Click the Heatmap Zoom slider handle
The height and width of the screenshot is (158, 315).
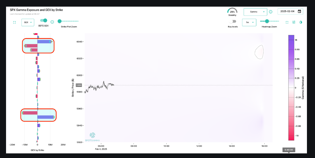tap(267, 21)
